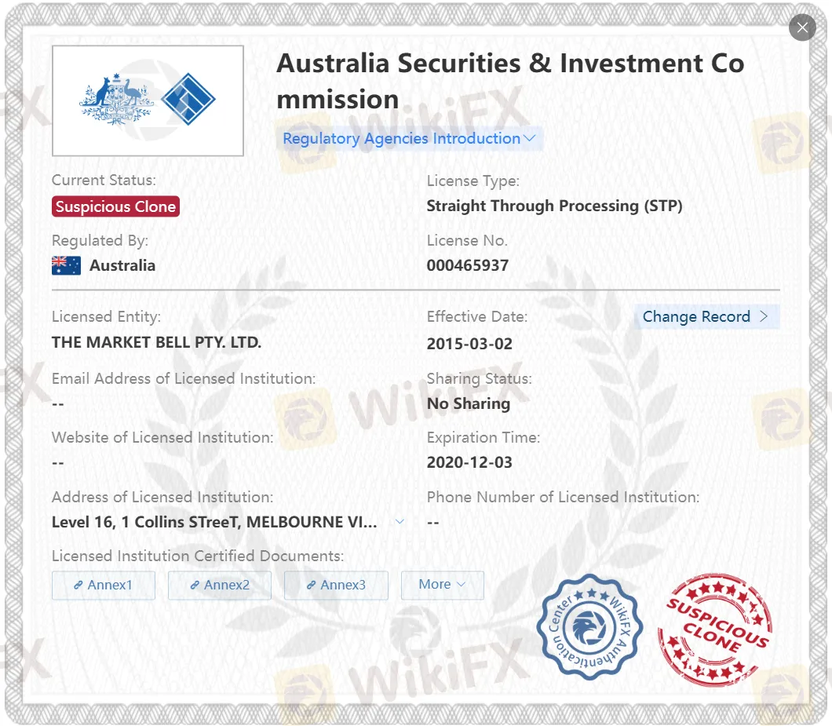Image resolution: width=832 pixels, height=726 pixels.
Task: Click the Australia regulator name
Action: (x=122, y=265)
